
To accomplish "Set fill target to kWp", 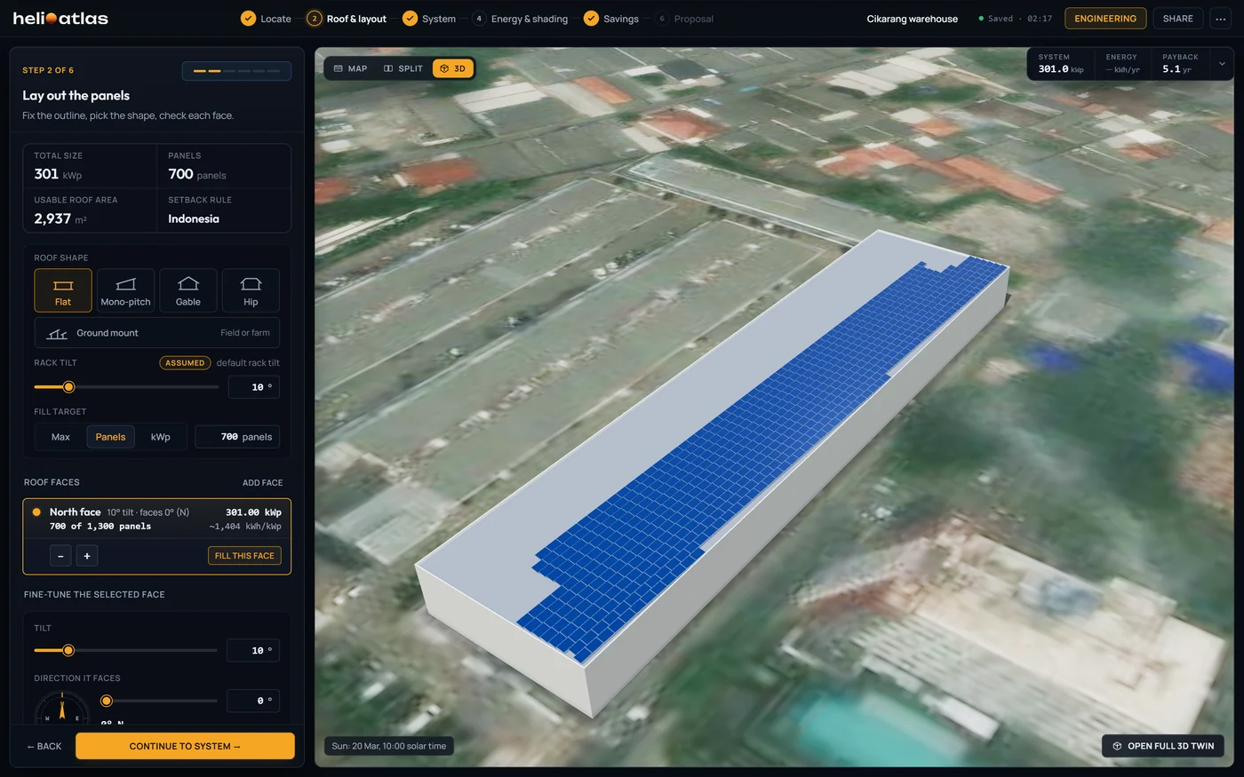I will [x=160, y=437].
